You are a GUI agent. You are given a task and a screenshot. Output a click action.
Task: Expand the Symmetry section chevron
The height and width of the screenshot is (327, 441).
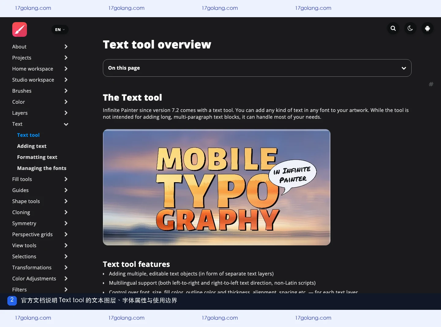pos(66,223)
